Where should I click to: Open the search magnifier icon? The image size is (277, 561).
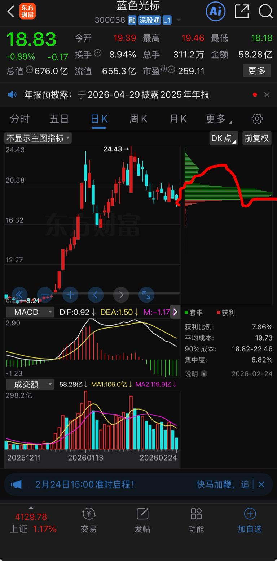click(265, 12)
